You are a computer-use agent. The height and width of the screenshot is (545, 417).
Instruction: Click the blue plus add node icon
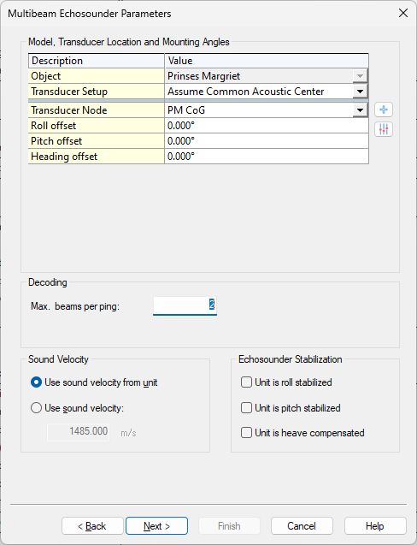click(x=384, y=110)
